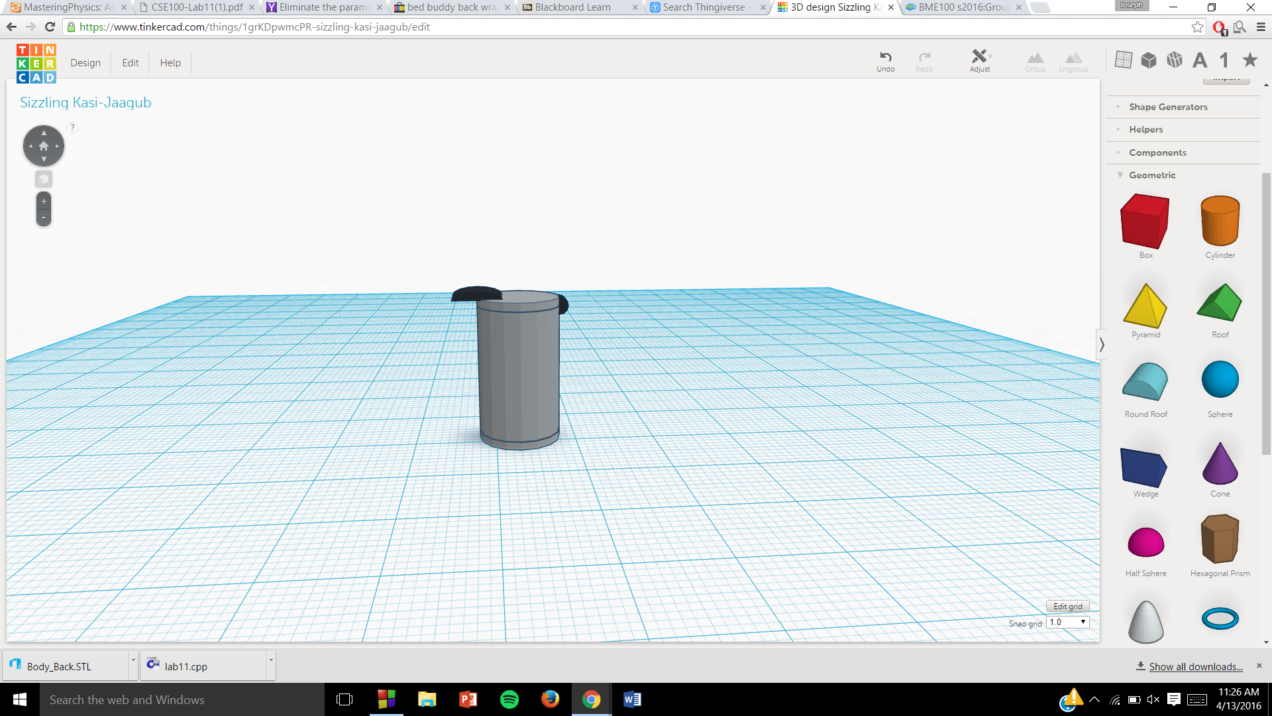
Task: Open the Snap grid dropdown
Action: pyautogui.click(x=1067, y=623)
